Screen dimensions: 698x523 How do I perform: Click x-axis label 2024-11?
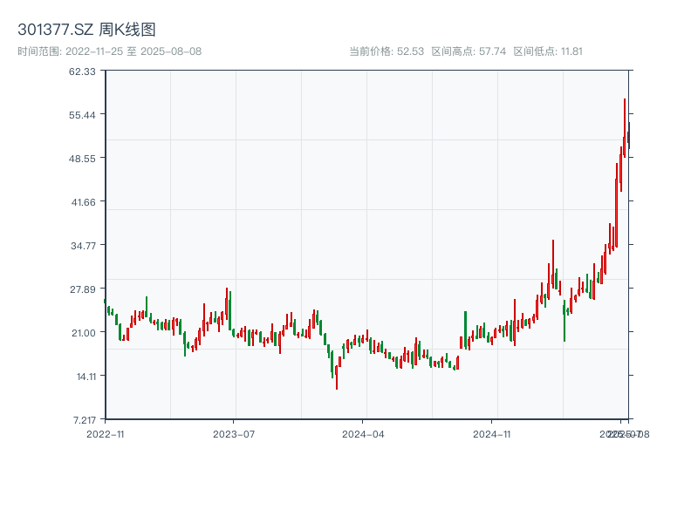pos(492,434)
